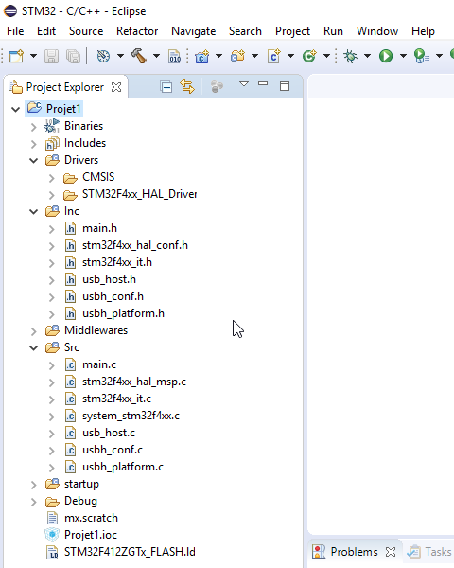Screen dimensions: 454x568
Task: Click the new C++ class icon
Action: click(x=309, y=56)
